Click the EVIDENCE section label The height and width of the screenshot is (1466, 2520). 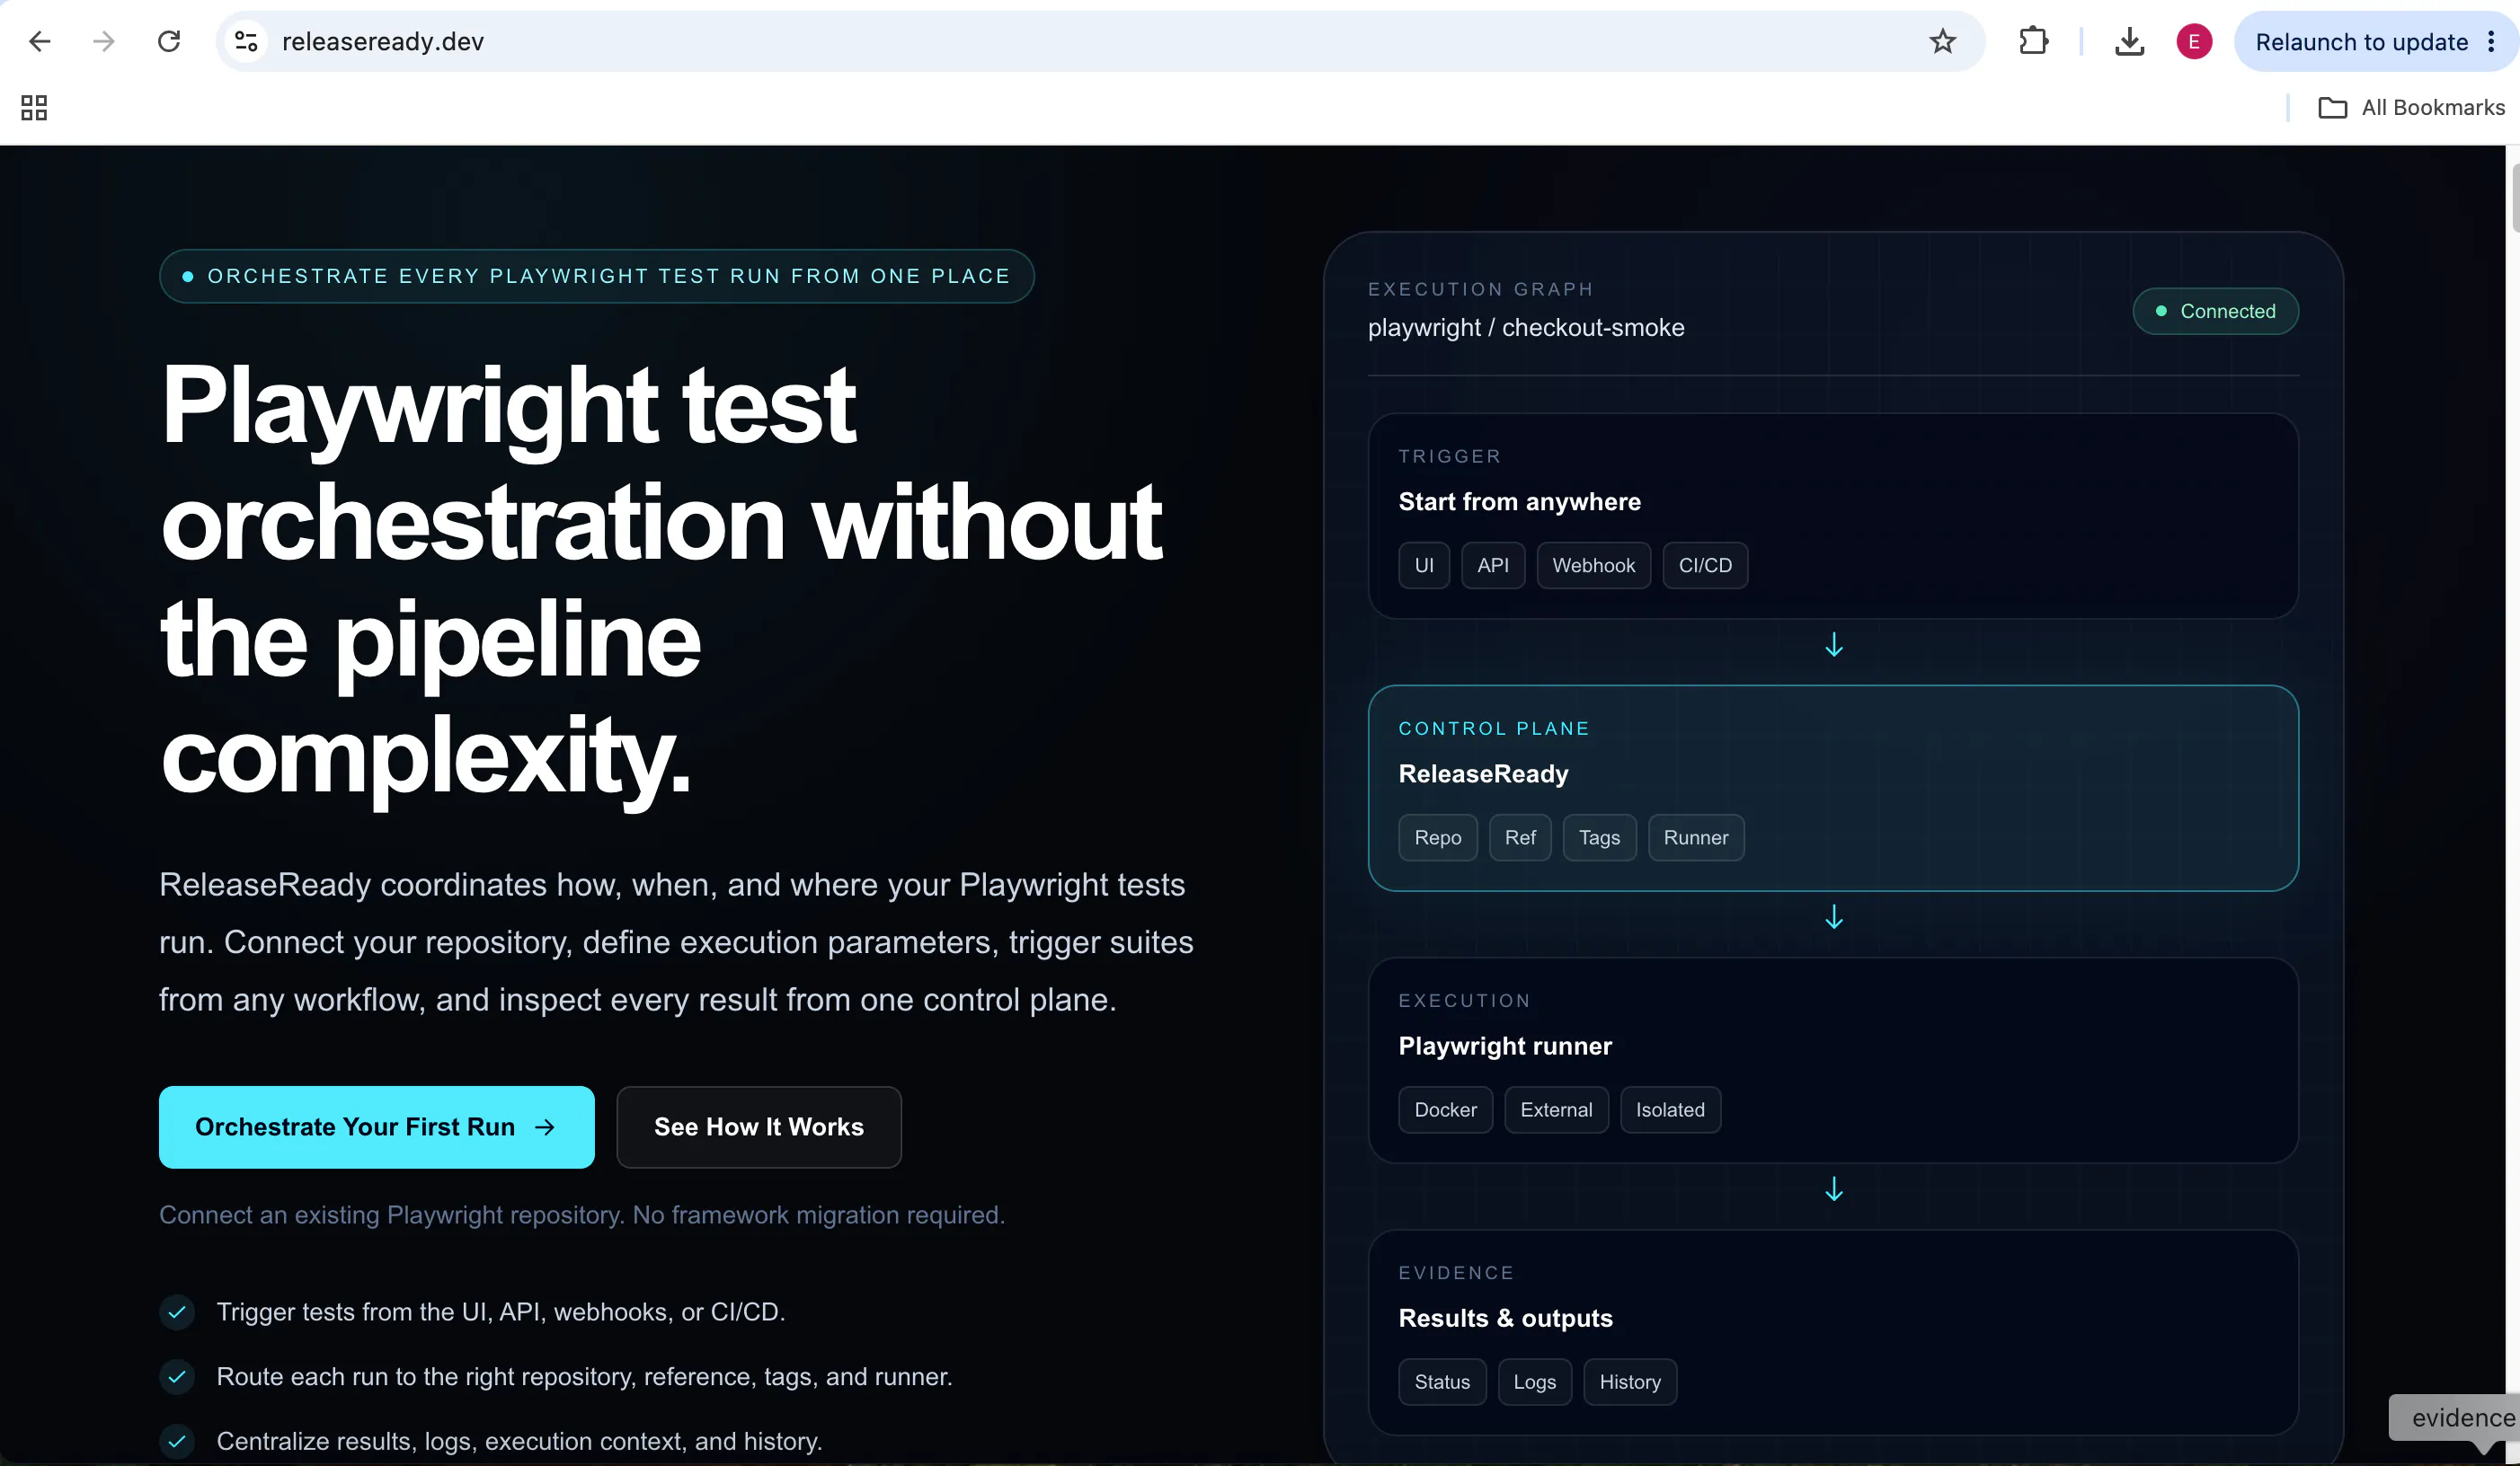(1456, 1273)
